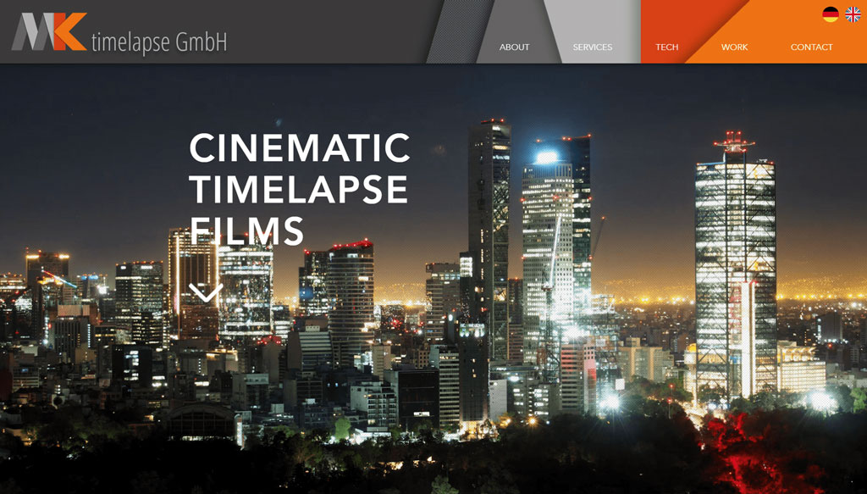Toggle site language to English
Screen dimensions: 867x494
(852, 12)
